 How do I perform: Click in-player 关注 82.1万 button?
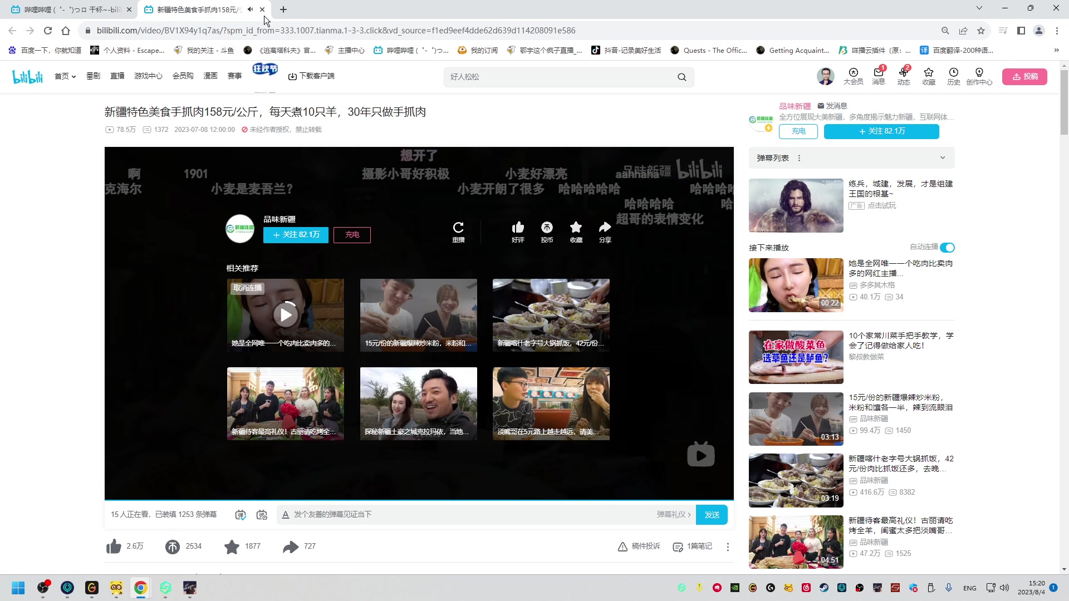click(x=296, y=235)
